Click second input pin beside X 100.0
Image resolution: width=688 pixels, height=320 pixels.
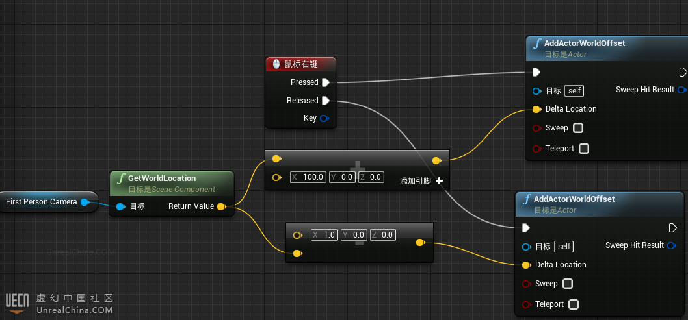point(277,177)
